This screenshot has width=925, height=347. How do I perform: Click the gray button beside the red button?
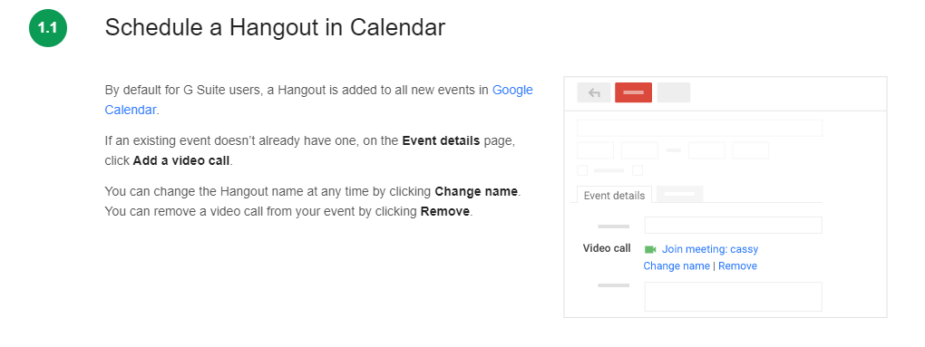click(673, 92)
